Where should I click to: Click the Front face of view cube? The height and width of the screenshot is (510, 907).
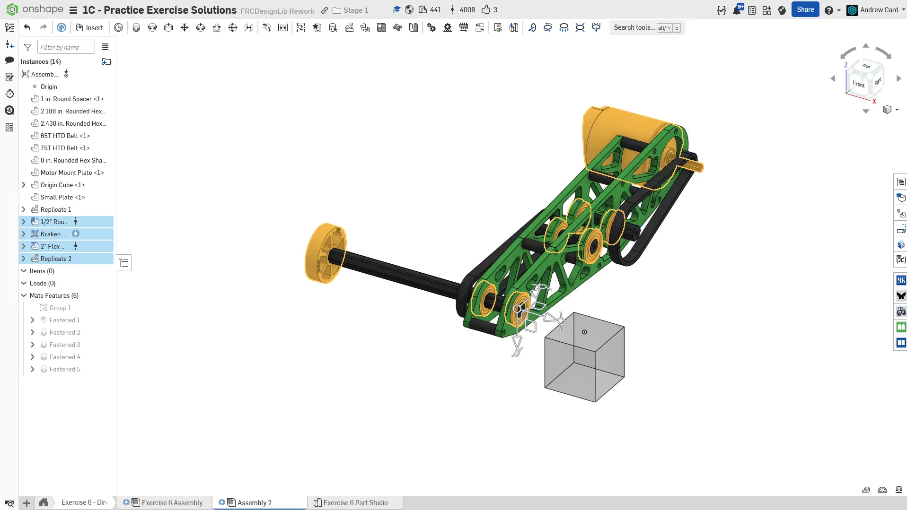click(x=858, y=84)
